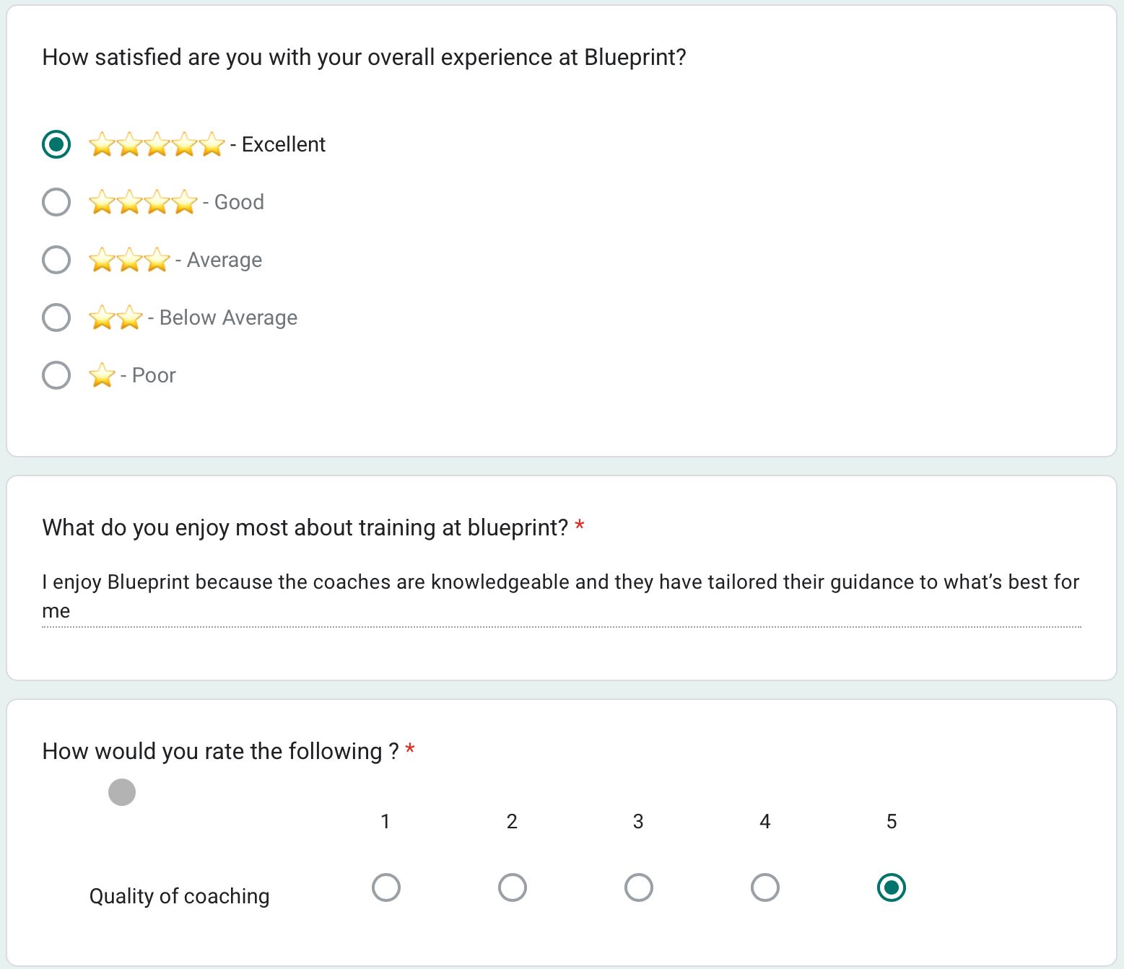
Task: Select the five-star Excellent radio button
Action: click(56, 144)
